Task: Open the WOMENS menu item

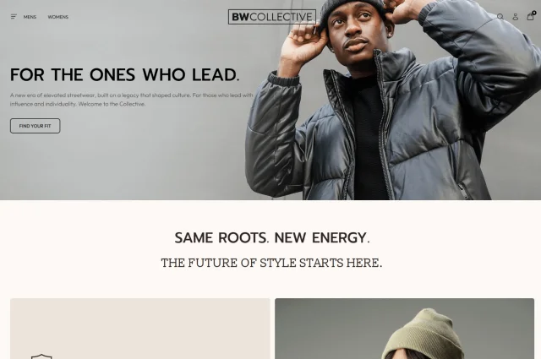Action: pyautogui.click(x=58, y=17)
